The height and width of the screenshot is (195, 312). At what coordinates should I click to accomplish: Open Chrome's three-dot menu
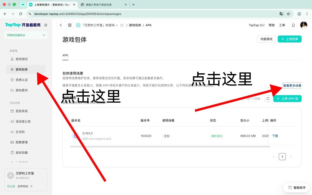[x=307, y=14]
